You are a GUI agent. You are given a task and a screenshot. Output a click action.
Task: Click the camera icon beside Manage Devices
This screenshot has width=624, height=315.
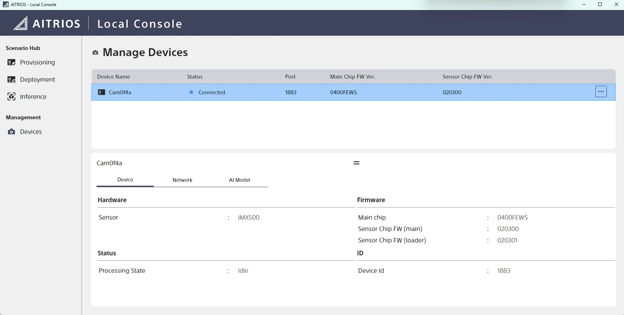pos(95,52)
